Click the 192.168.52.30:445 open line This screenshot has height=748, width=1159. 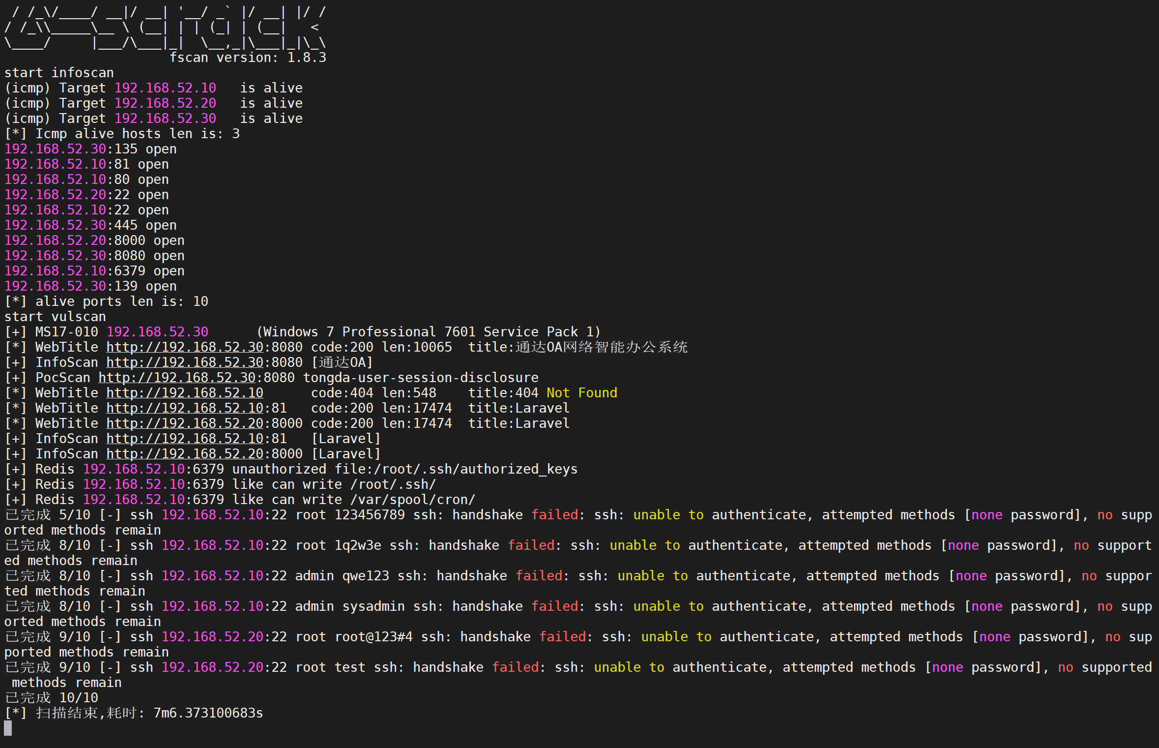[90, 225]
